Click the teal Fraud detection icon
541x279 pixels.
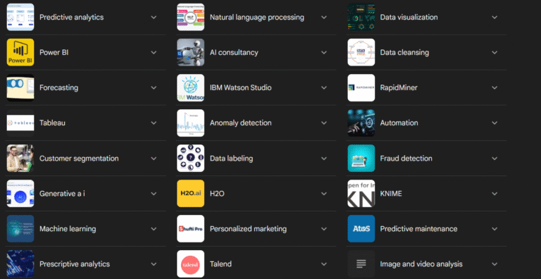(361, 158)
